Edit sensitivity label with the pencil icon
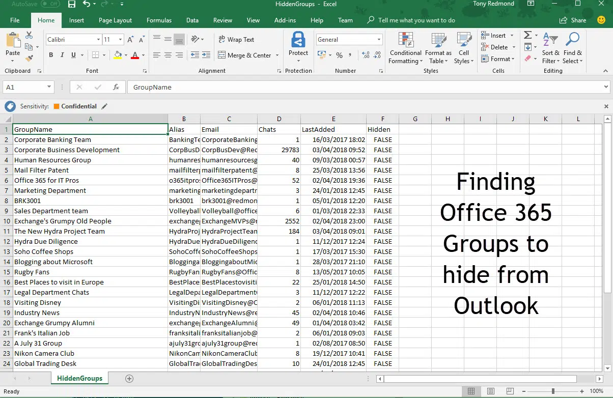The height and width of the screenshot is (398, 613). (104, 106)
